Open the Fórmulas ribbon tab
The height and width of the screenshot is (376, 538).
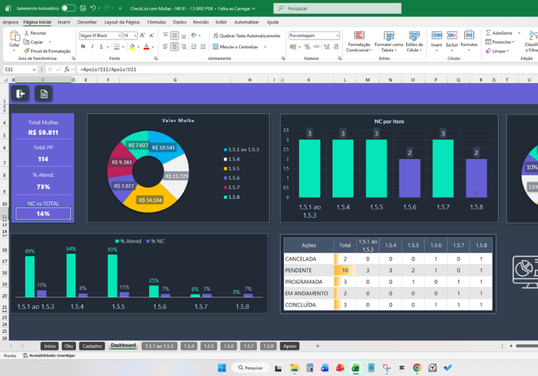(156, 22)
